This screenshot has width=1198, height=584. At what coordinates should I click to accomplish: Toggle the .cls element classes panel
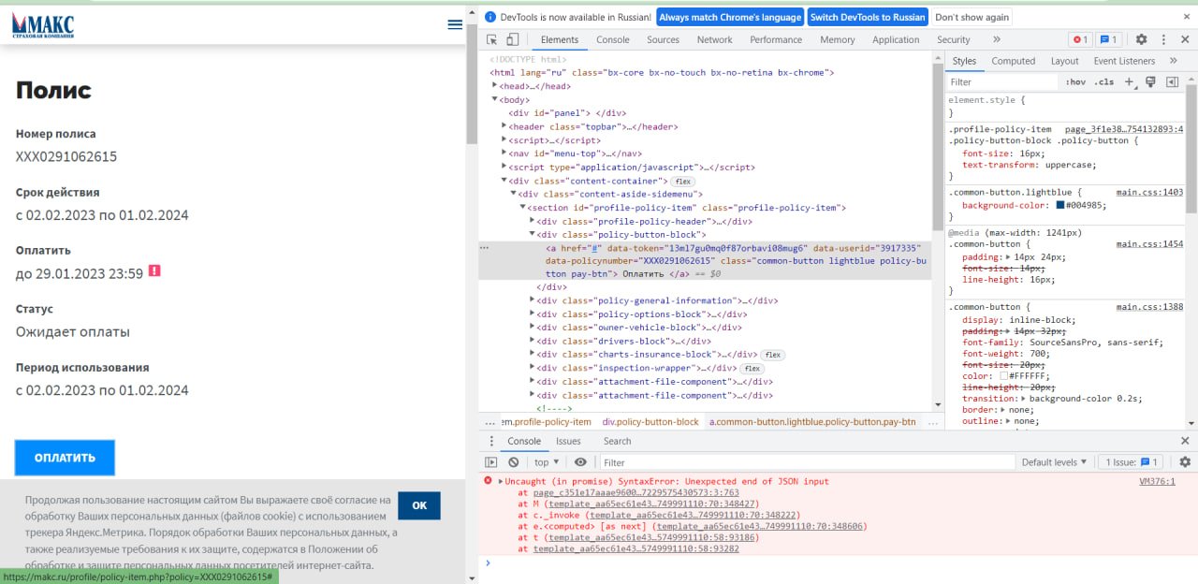(x=1104, y=82)
